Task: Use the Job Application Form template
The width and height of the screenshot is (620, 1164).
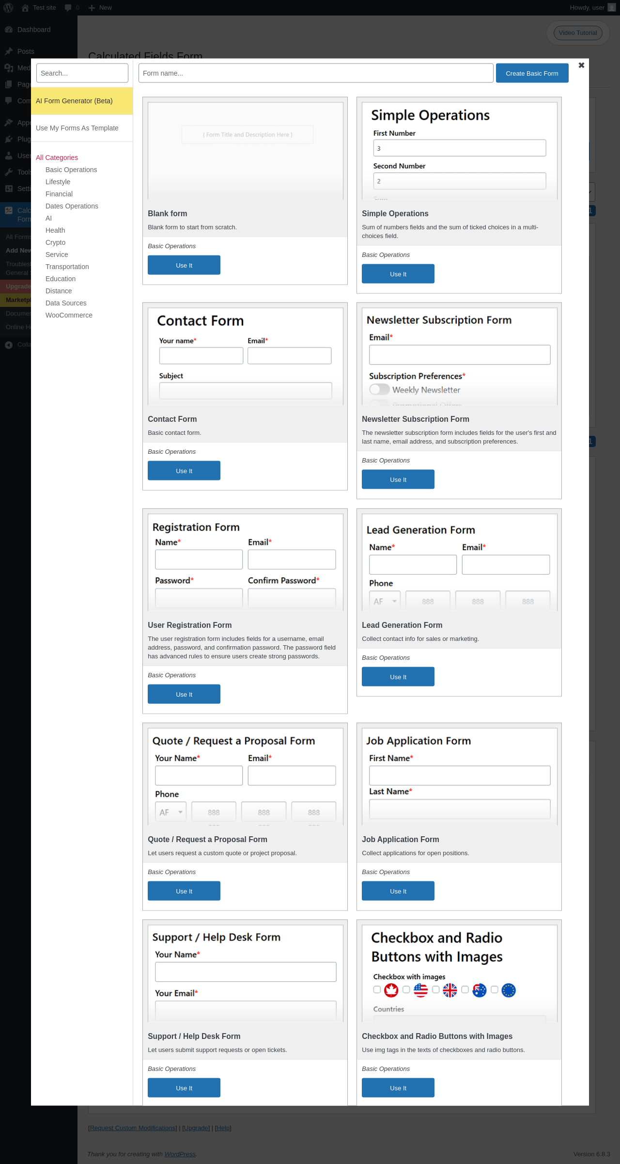Action: tap(398, 891)
